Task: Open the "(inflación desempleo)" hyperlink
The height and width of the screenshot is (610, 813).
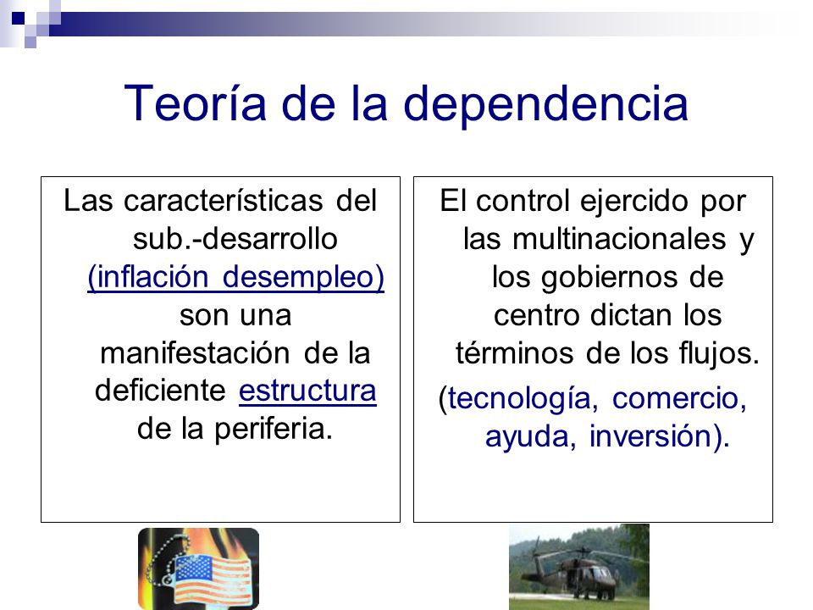Action: click(236, 277)
